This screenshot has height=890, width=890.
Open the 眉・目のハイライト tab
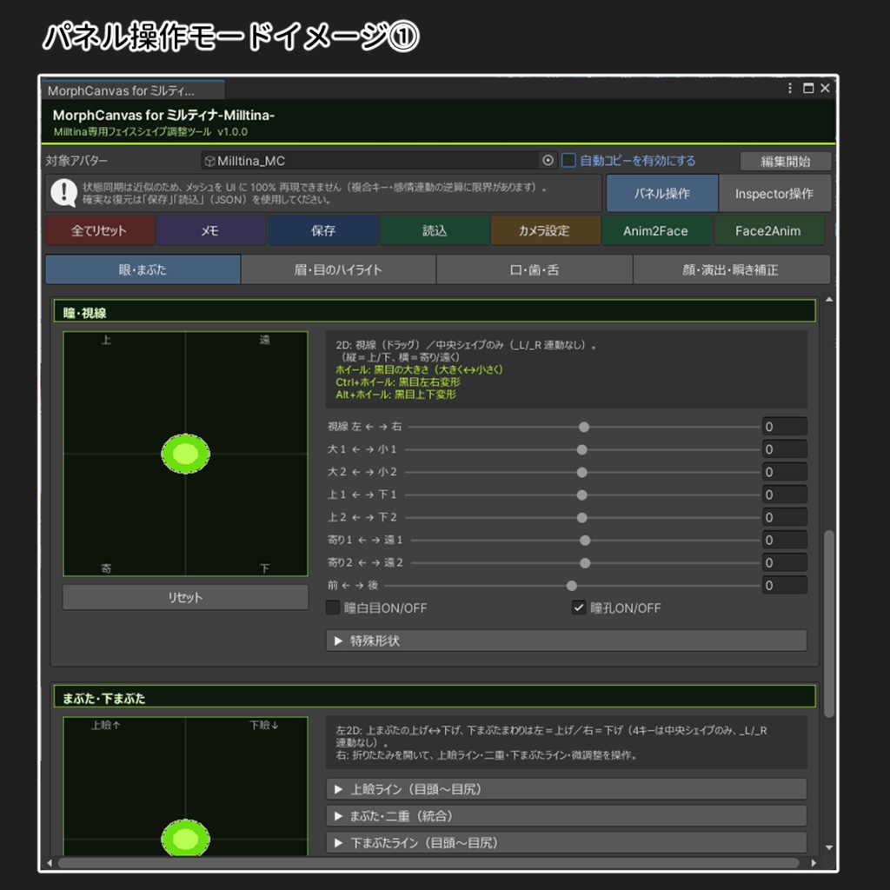pyautogui.click(x=336, y=269)
